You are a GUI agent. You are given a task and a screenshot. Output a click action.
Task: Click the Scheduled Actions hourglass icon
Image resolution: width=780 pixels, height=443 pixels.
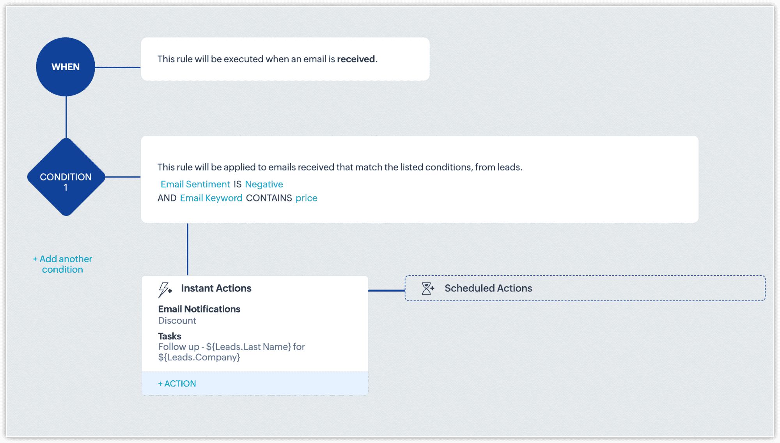coord(427,288)
